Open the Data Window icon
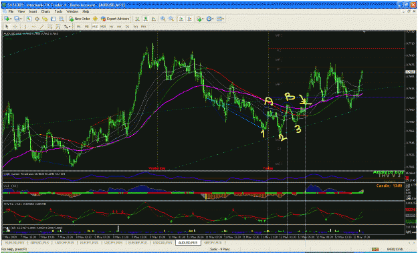This screenshot has height=253, width=418. coord(37,19)
